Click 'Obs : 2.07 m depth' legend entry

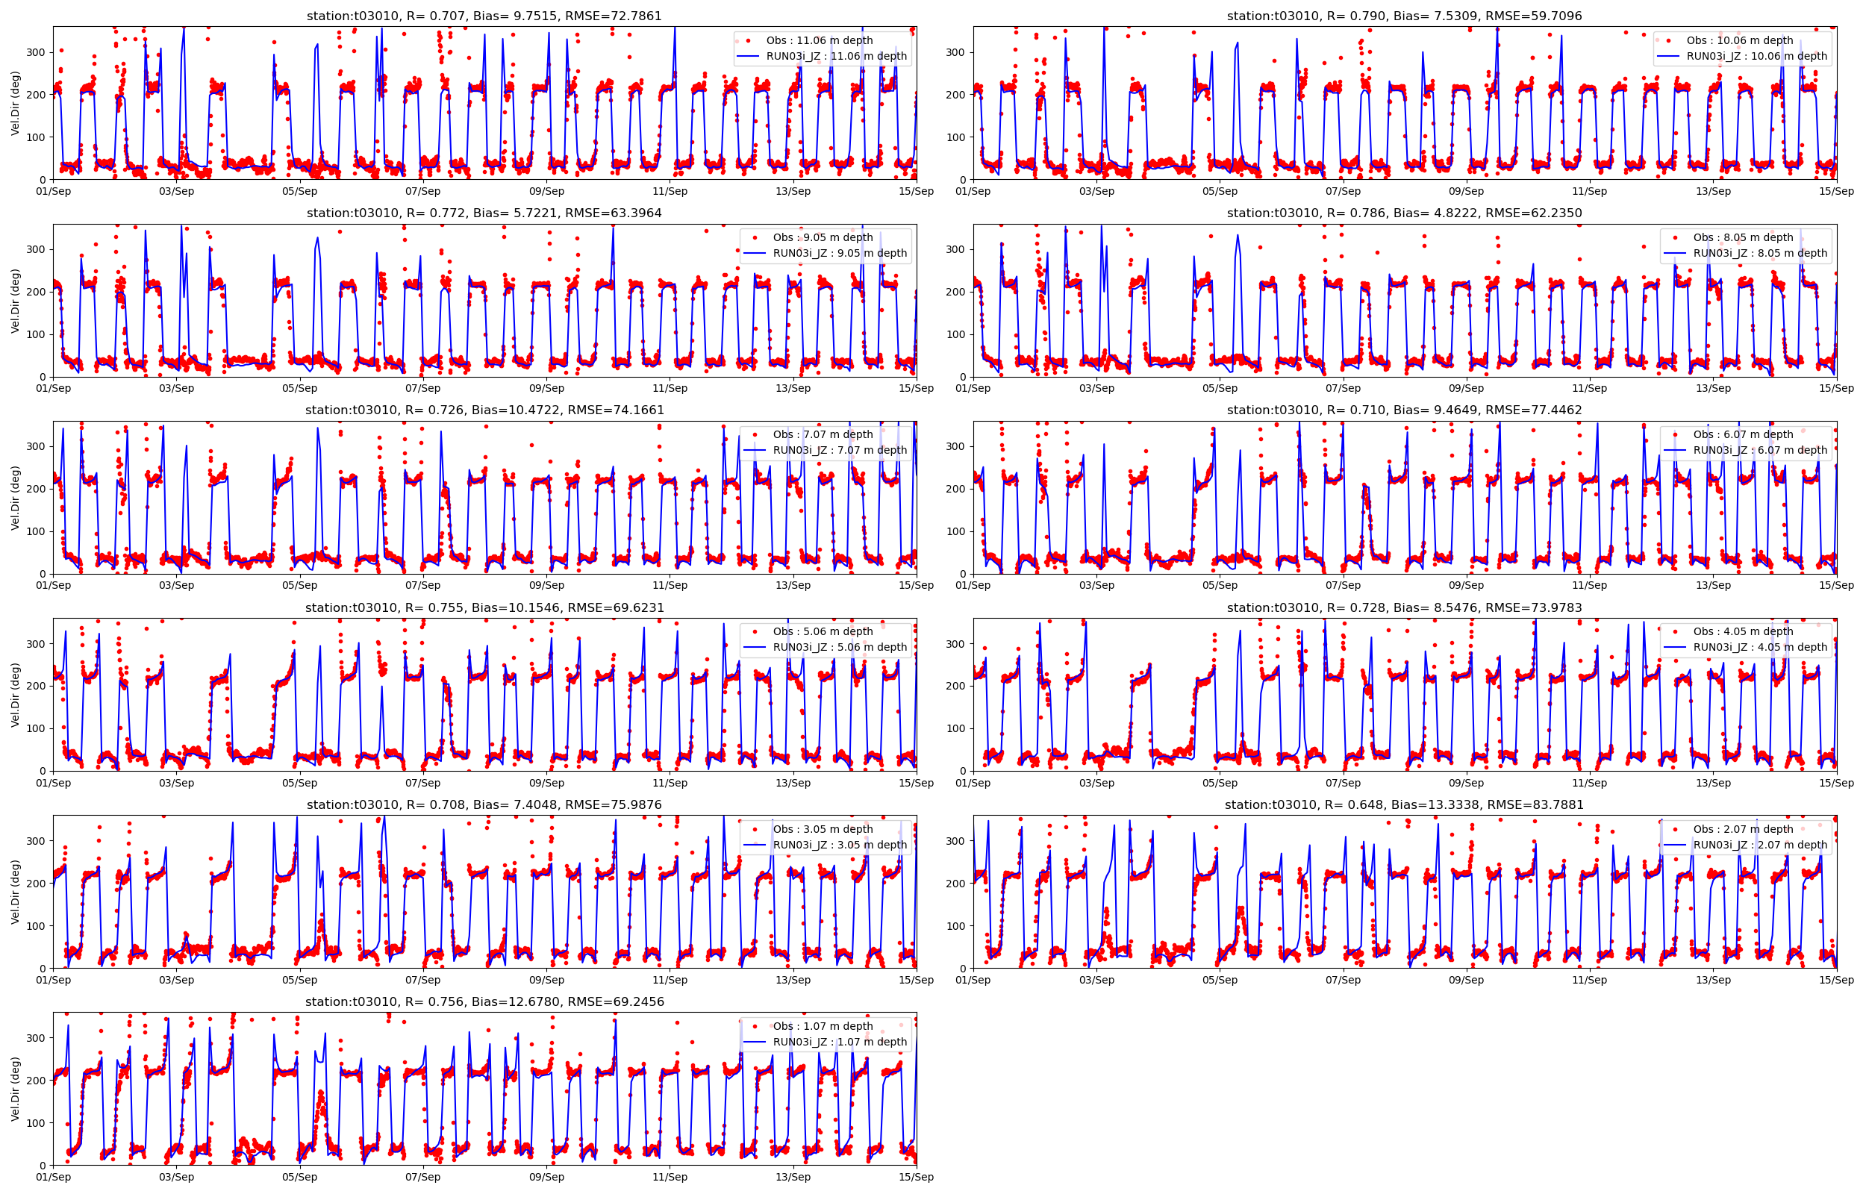1743,829
